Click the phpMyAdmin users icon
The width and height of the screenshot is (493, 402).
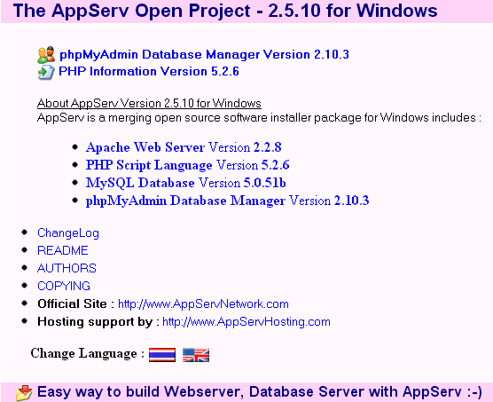pyautogui.click(x=46, y=55)
